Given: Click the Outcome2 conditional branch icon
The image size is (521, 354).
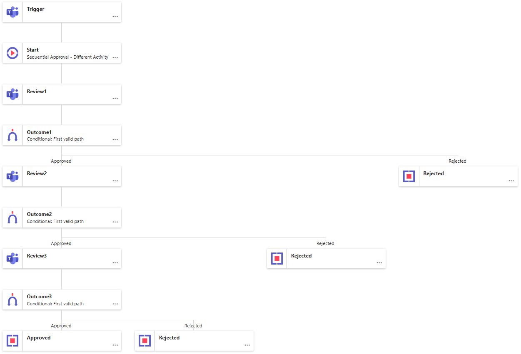Looking at the screenshot, I should [x=12, y=218].
